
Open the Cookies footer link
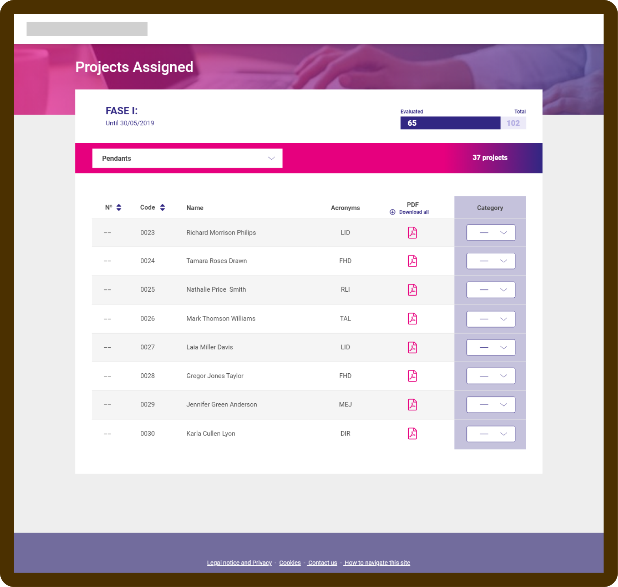(290, 563)
